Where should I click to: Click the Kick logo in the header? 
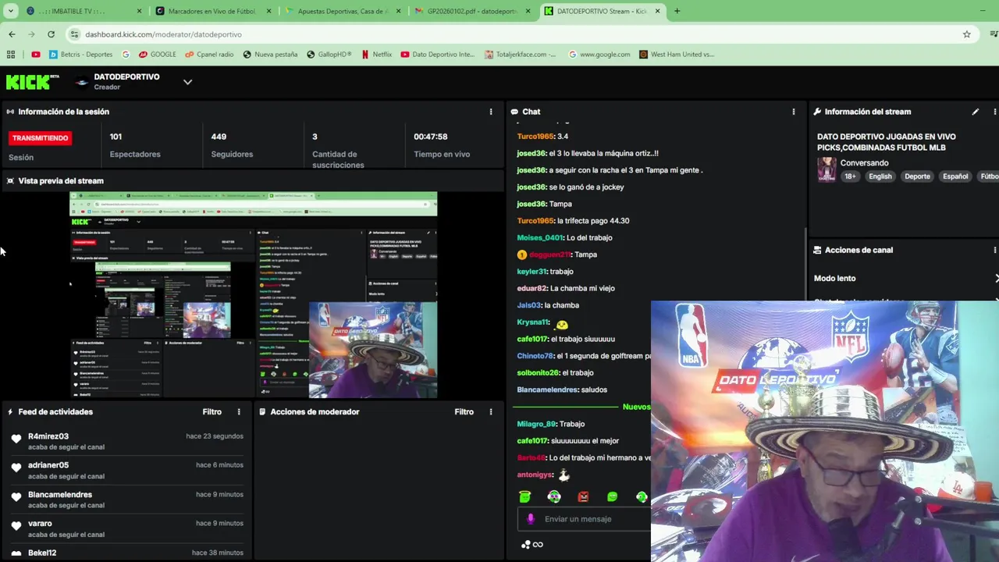tap(32, 82)
